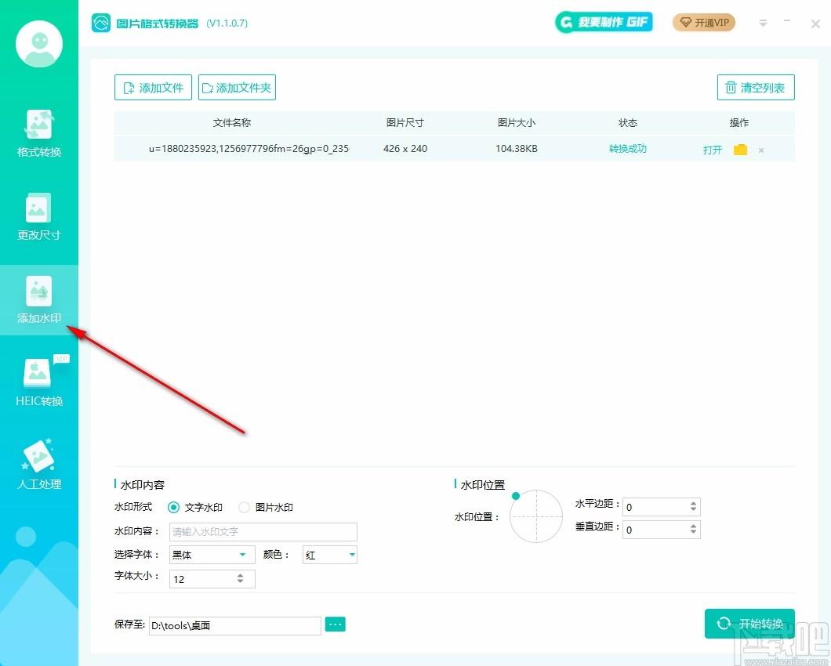Open the user avatar profile
Viewport: 831px width, 666px height.
[39, 43]
